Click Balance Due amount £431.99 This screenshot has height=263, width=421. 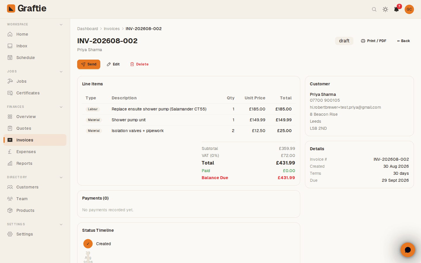(286, 178)
